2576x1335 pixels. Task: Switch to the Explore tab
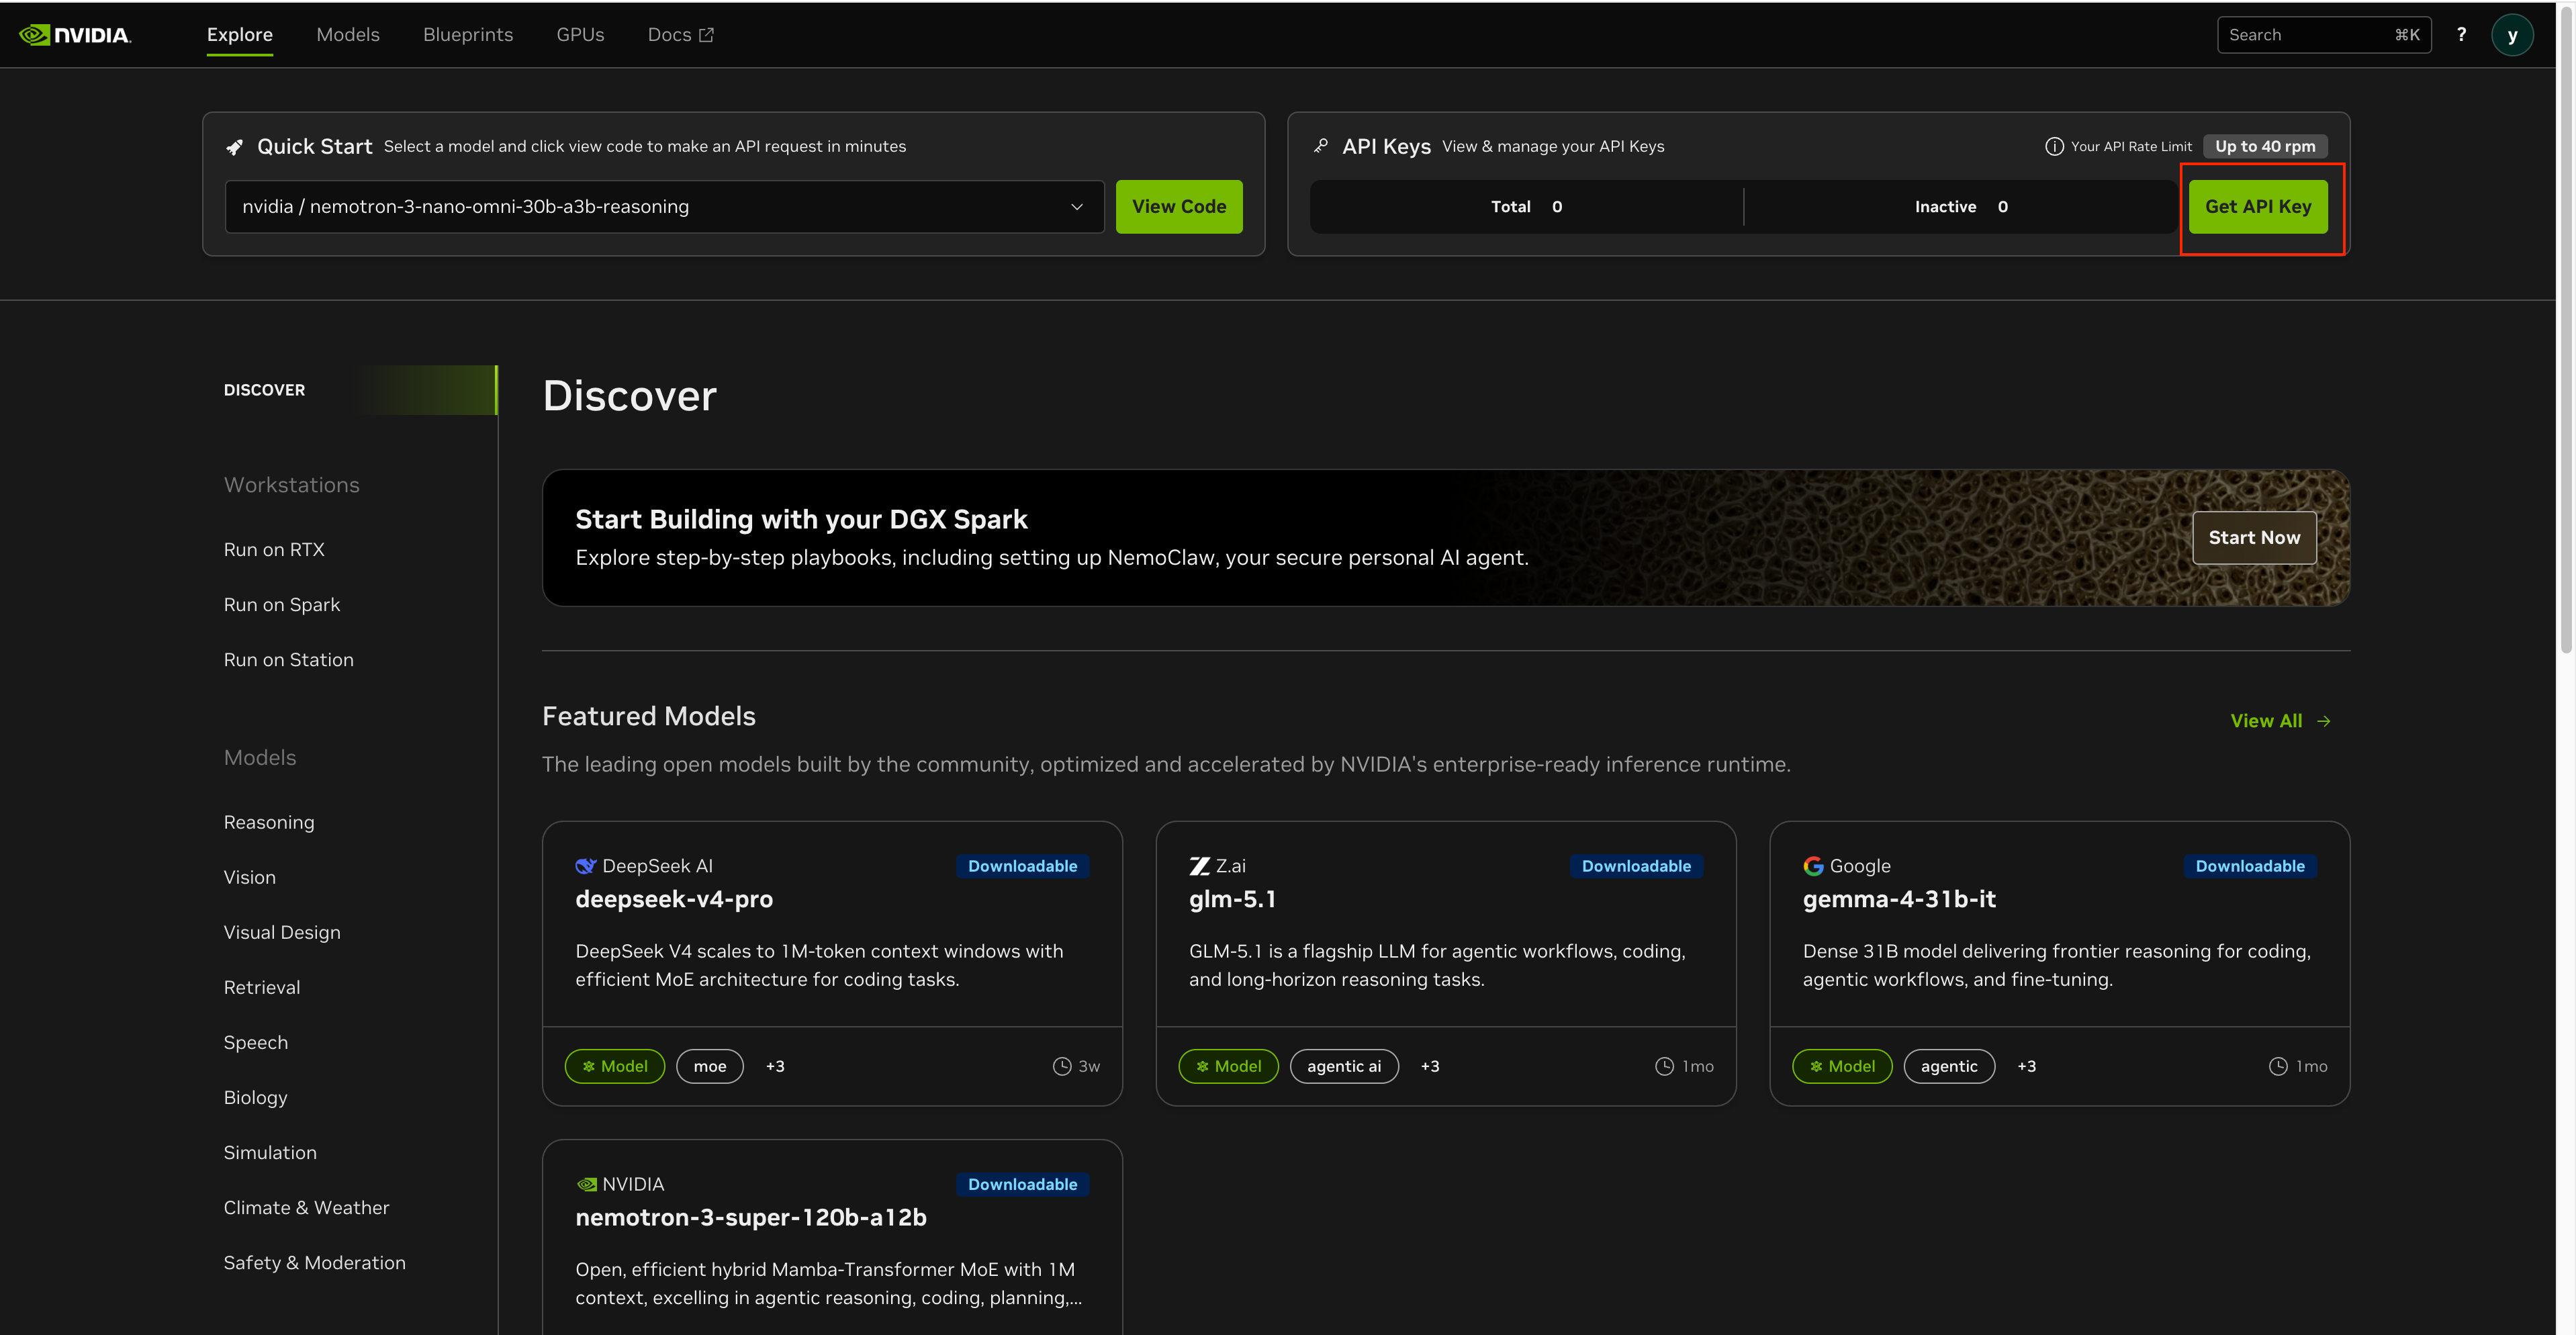(x=240, y=35)
